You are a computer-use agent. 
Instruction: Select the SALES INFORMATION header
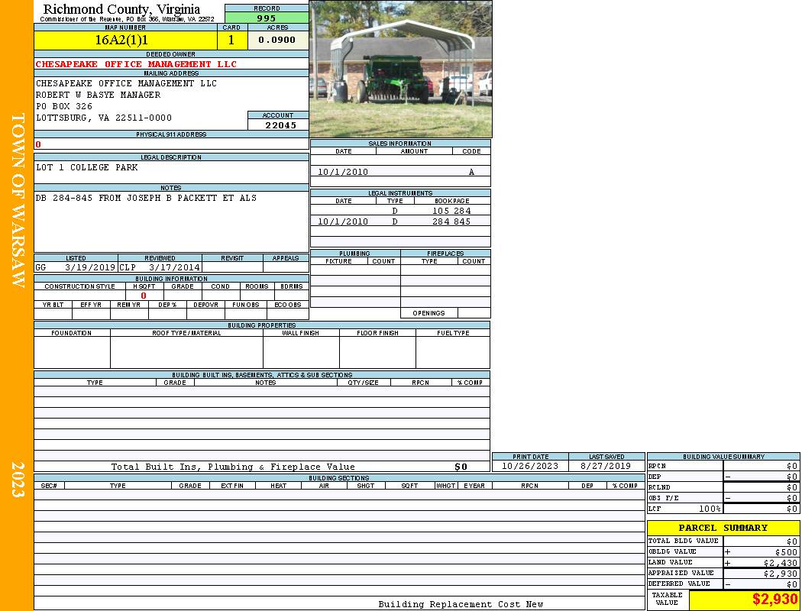point(400,144)
